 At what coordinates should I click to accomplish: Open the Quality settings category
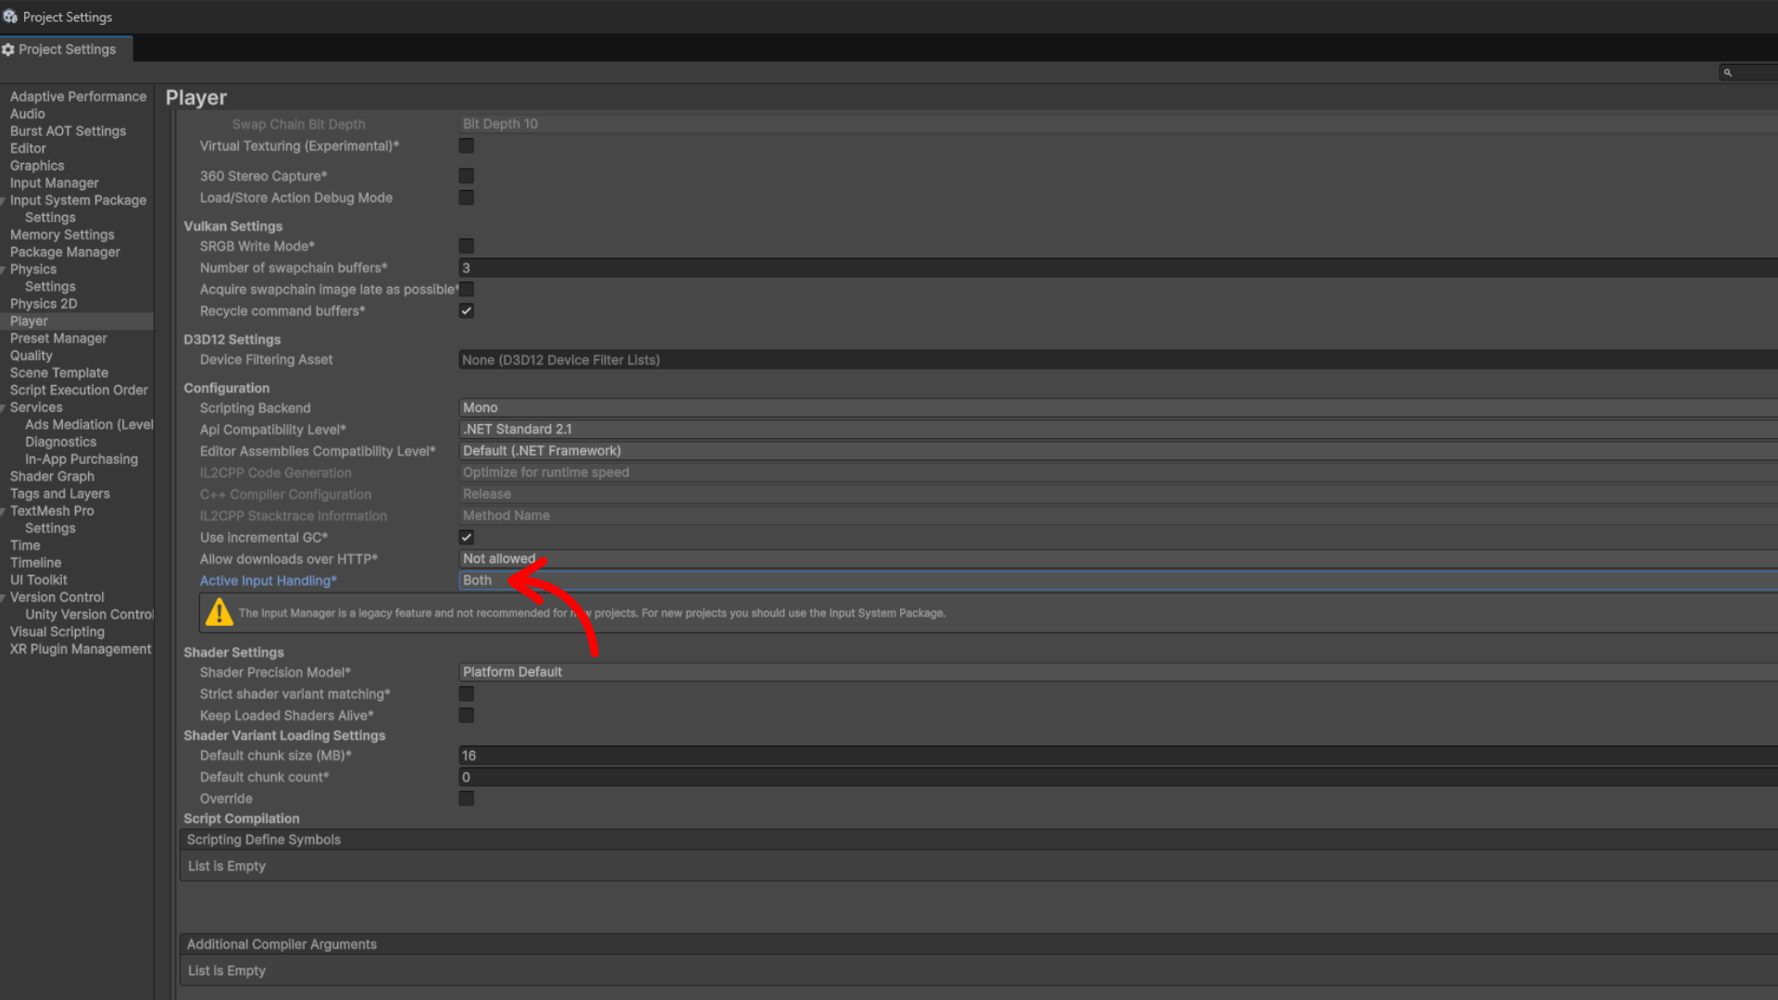coord(31,356)
